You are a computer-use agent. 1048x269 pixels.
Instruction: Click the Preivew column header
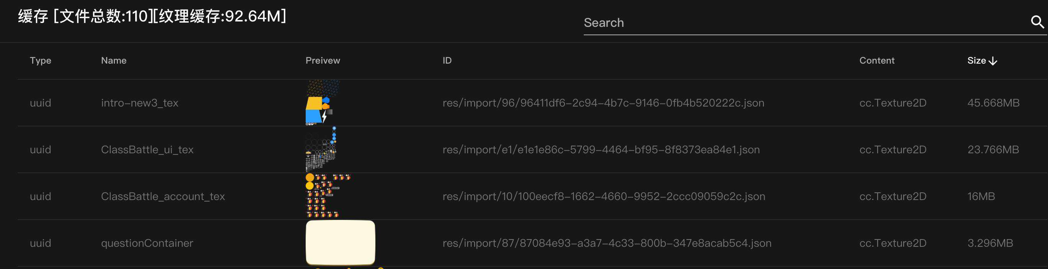[323, 61]
